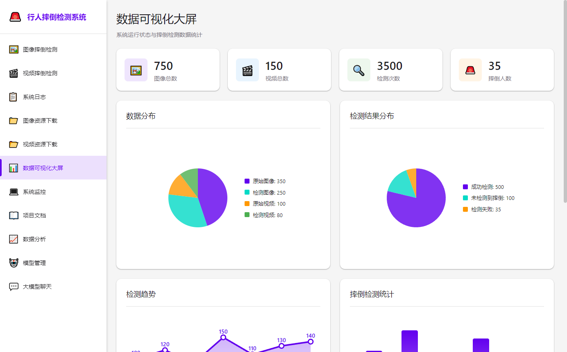
Task: Click the red siren logo icon
Action: pyautogui.click(x=15, y=17)
